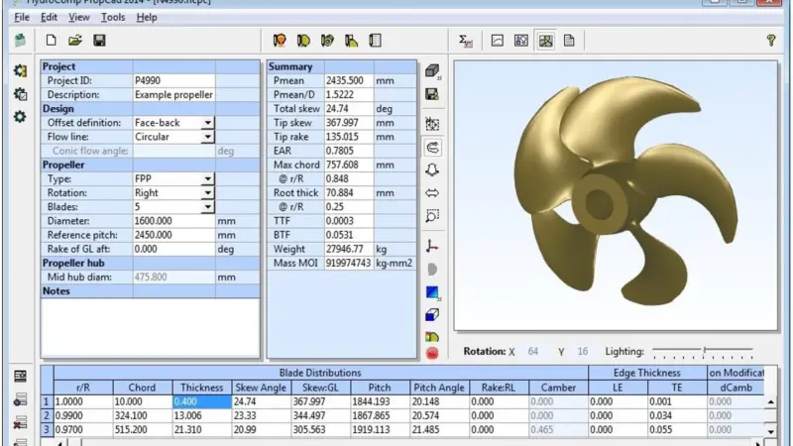Viewport: 793px width, 446px height.
Task: Click the 3D solid box export icon
Action: point(432,71)
